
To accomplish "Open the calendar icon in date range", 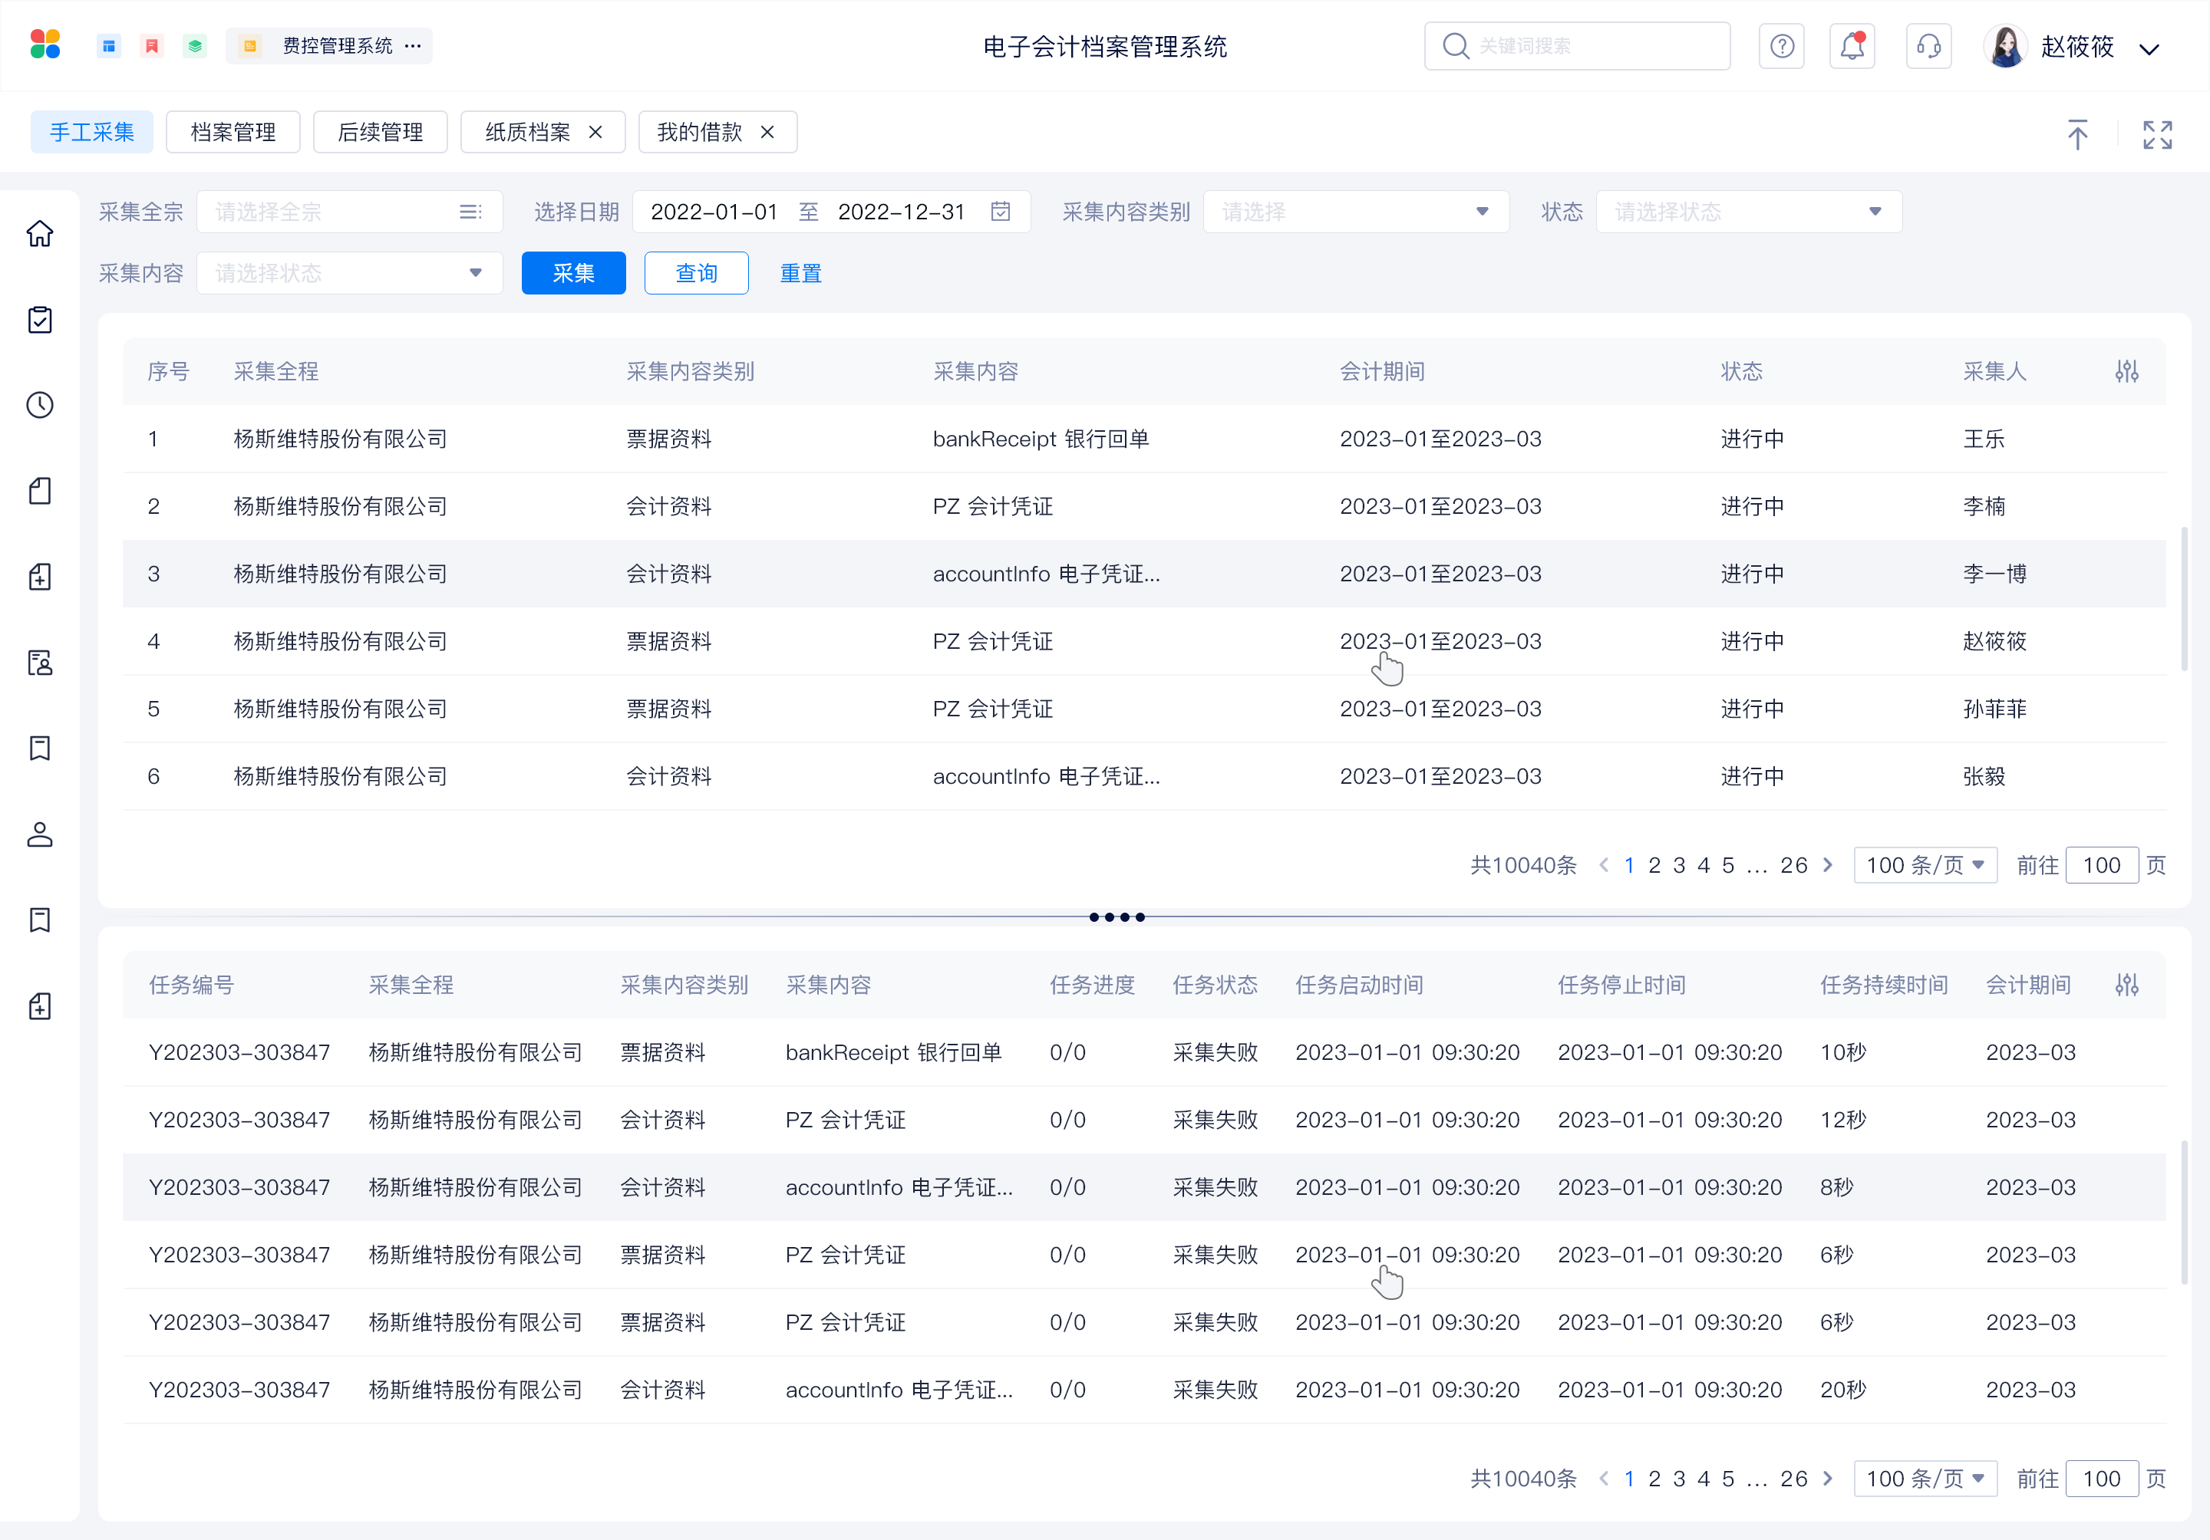I will [x=1000, y=212].
